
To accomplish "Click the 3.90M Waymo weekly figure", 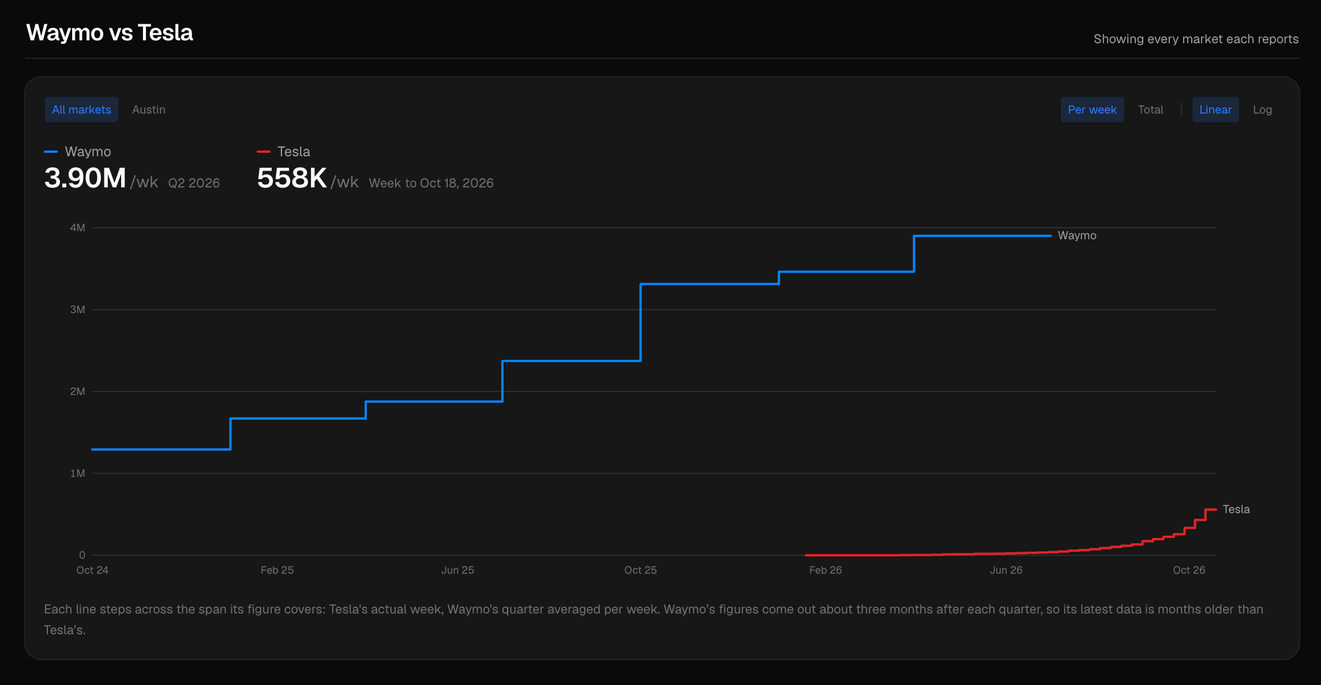I will click(x=85, y=178).
